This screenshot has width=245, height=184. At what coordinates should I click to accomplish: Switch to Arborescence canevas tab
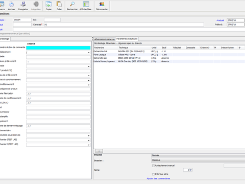pos(105,39)
